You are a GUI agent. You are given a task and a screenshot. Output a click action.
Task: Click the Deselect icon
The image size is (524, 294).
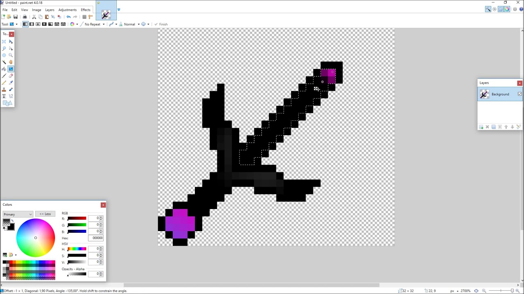(x=59, y=17)
